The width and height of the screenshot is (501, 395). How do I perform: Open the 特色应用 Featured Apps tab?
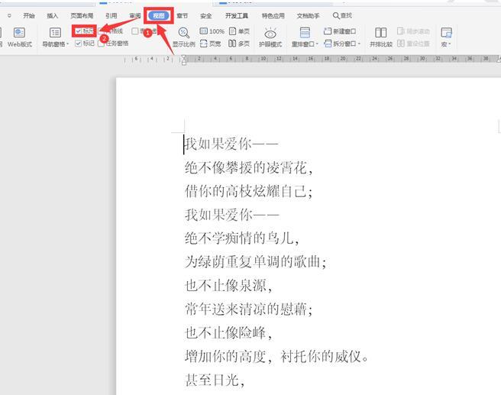click(x=273, y=15)
